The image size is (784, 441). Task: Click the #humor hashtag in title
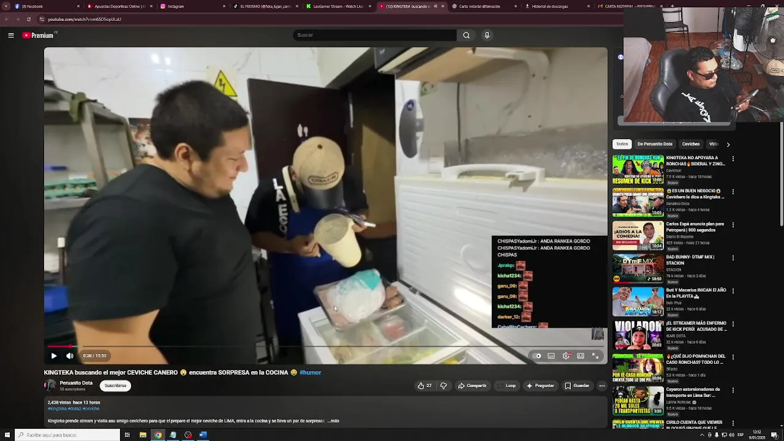point(310,372)
